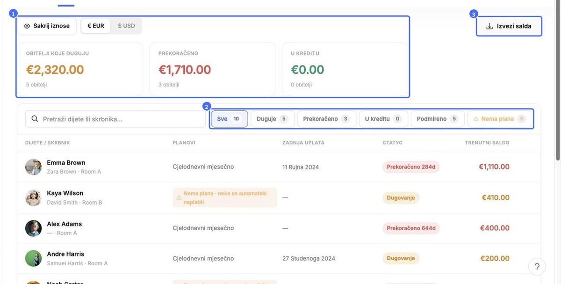Select the € EUR currency option

(96, 26)
